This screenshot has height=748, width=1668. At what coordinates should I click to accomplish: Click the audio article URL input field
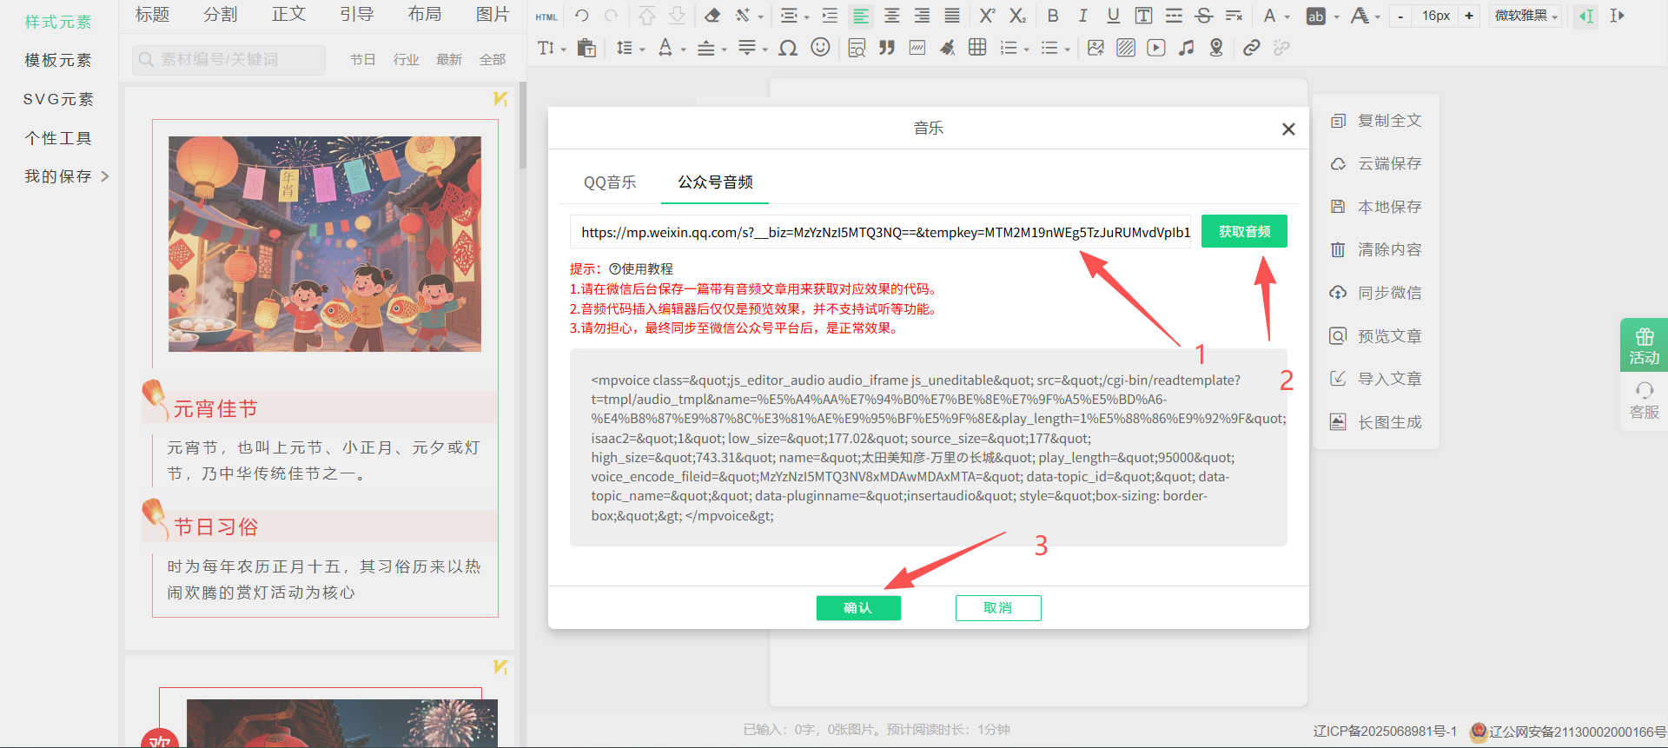click(880, 233)
